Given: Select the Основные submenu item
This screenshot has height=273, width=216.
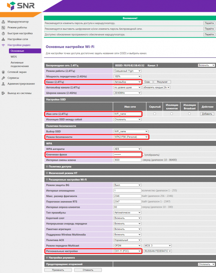Looking at the screenshot, I should coord(25,51).
